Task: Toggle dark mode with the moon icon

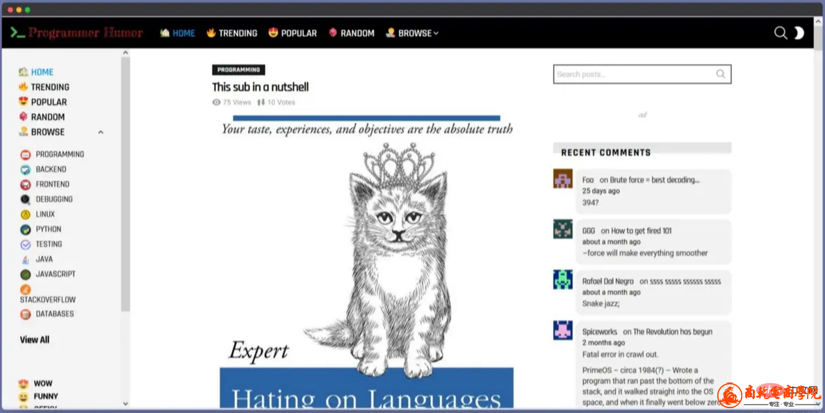Action: click(x=799, y=33)
